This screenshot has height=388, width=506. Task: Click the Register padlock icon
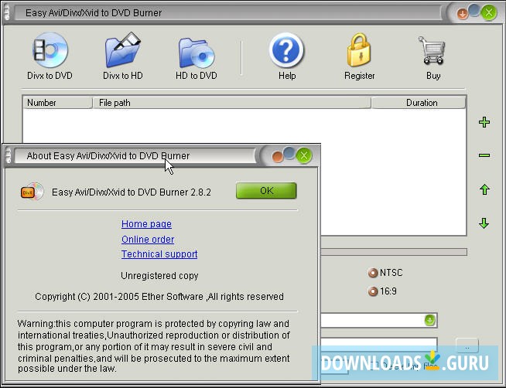[x=359, y=56]
